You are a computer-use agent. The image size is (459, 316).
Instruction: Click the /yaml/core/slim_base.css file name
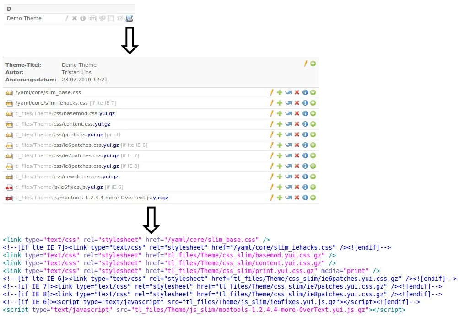coord(42,93)
